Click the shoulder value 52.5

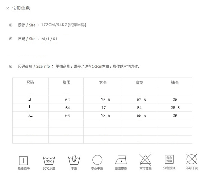pos(141,100)
